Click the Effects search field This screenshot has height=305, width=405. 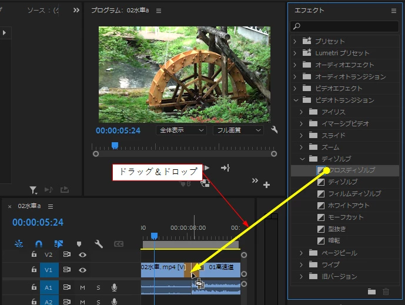coord(344,26)
